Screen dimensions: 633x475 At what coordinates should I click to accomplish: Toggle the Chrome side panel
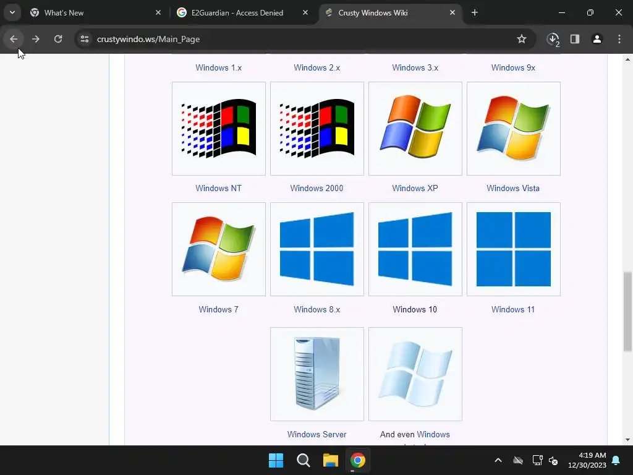pyautogui.click(x=575, y=39)
